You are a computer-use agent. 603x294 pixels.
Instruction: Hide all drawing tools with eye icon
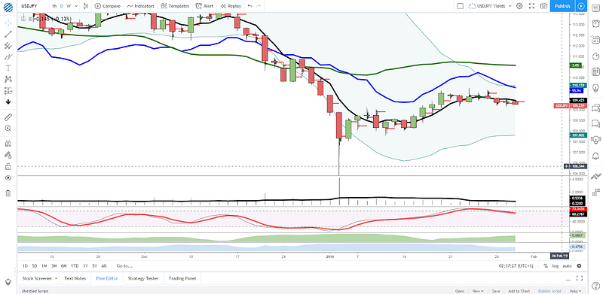[x=8, y=177]
